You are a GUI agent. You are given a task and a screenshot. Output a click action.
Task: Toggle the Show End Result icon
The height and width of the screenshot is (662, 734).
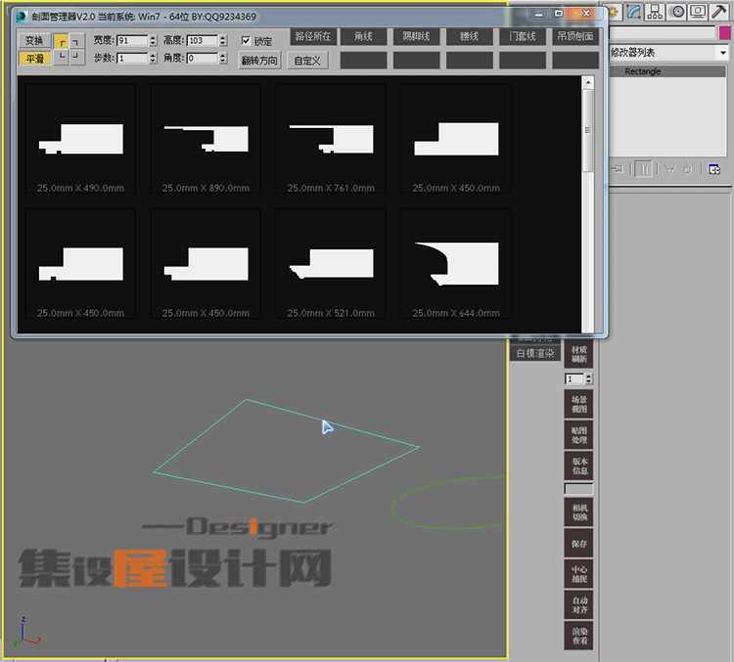point(645,169)
